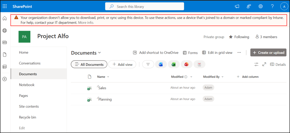Open My files page icon in left rail
Screen dimensions: 290x133
(x=5, y=55)
